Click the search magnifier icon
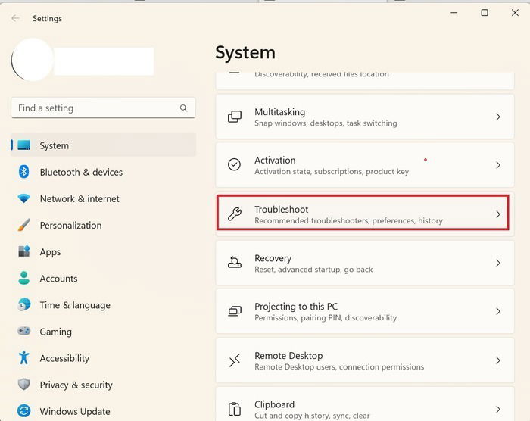This screenshot has width=530, height=421. tap(183, 108)
